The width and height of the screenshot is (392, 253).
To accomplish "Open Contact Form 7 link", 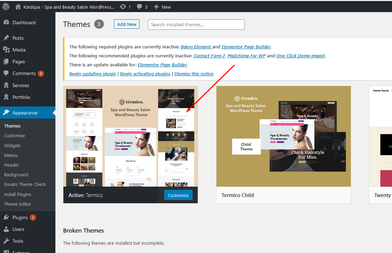I will pos(210,56).
